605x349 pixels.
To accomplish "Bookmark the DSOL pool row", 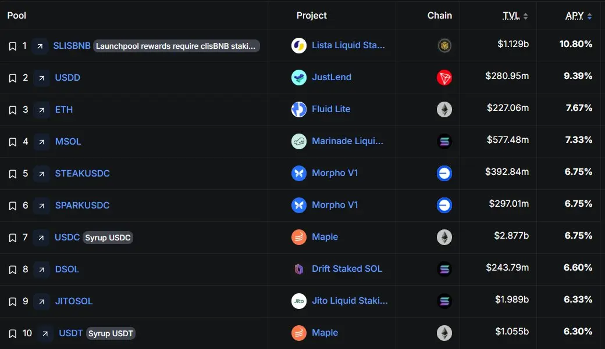I will click(x=12, y=269).
